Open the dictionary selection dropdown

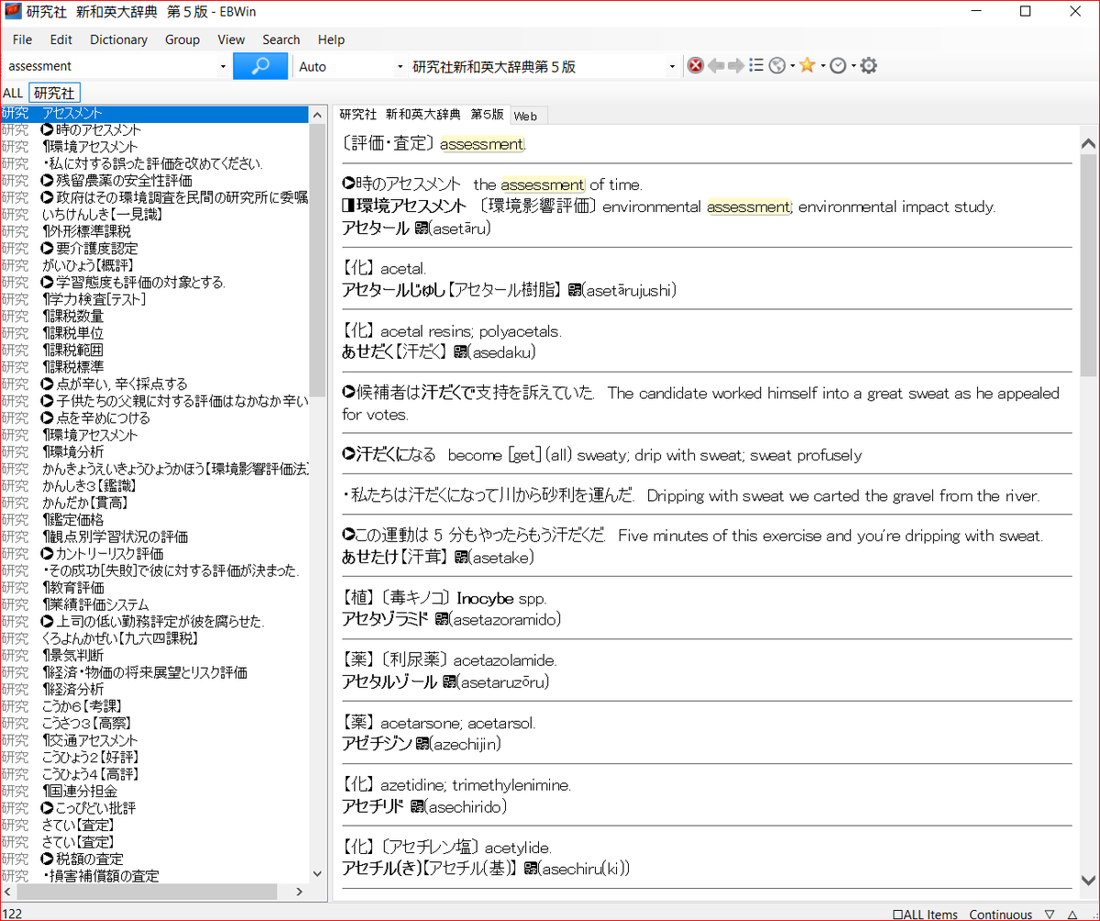pyautogui.click(x=672, y=67)
